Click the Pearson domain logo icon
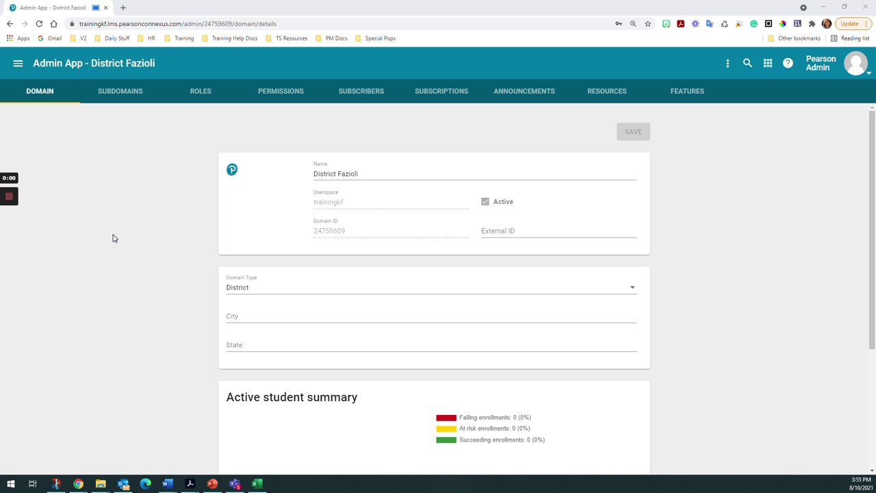The height and width of the screenshot is (493, 876). coord(232,170)
